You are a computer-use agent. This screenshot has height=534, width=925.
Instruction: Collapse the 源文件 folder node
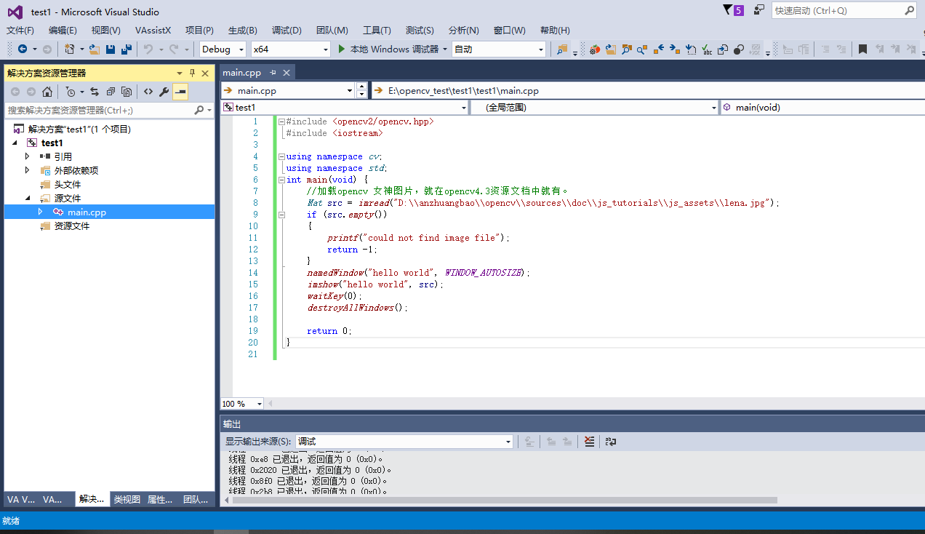point(28,198)
